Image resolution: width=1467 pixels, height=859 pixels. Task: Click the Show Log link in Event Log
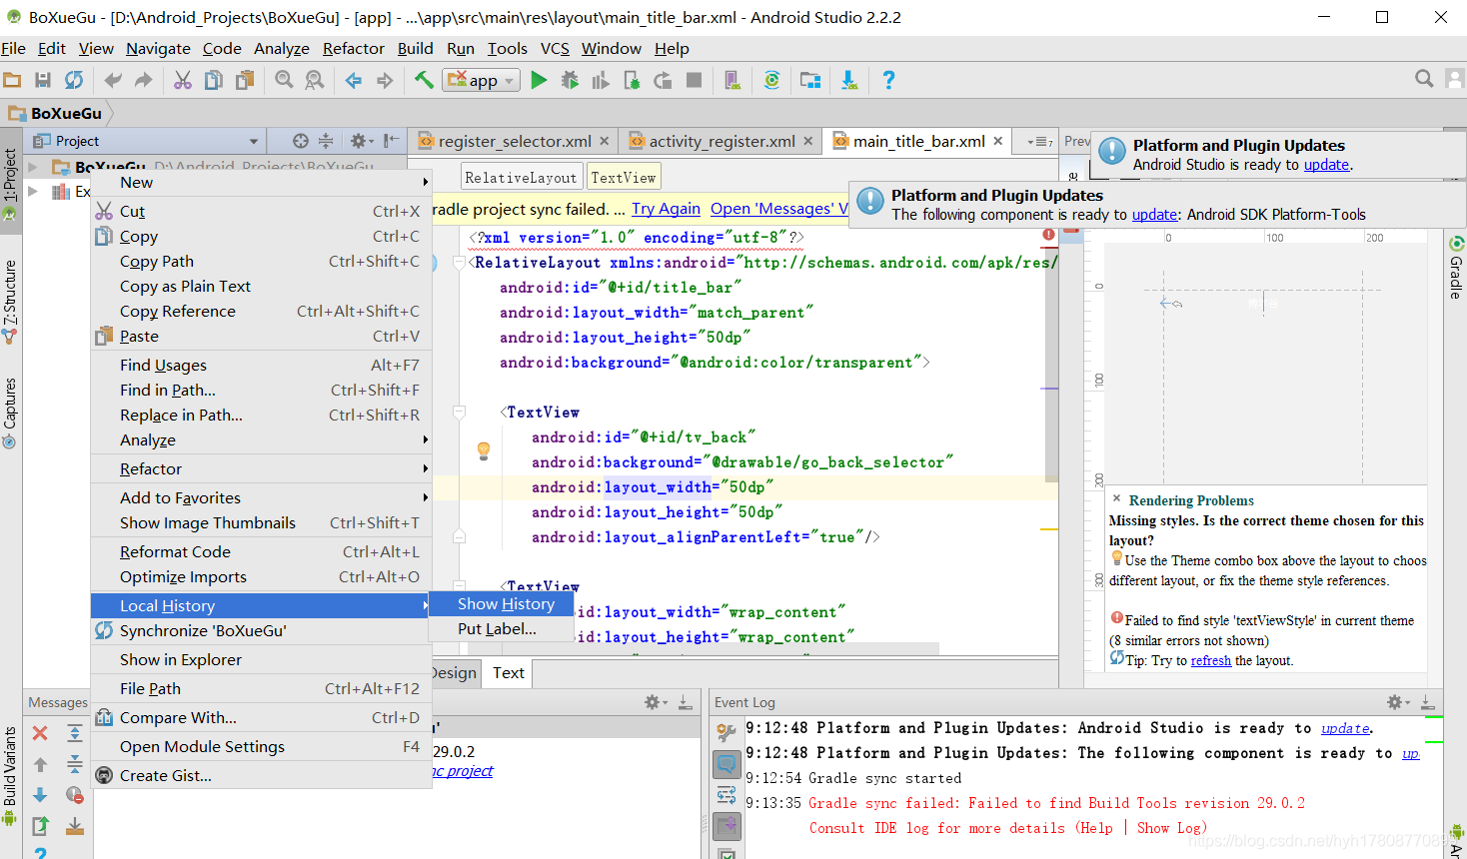(x=1169, y=828)
